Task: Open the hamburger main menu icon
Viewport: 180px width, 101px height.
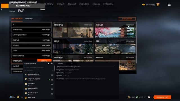Action: tap(169, 5)
